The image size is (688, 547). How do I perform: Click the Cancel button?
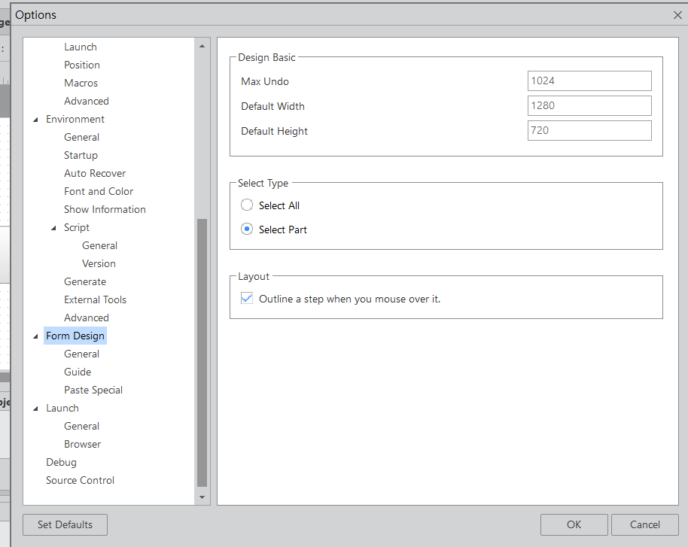click(x=644, y=524)
